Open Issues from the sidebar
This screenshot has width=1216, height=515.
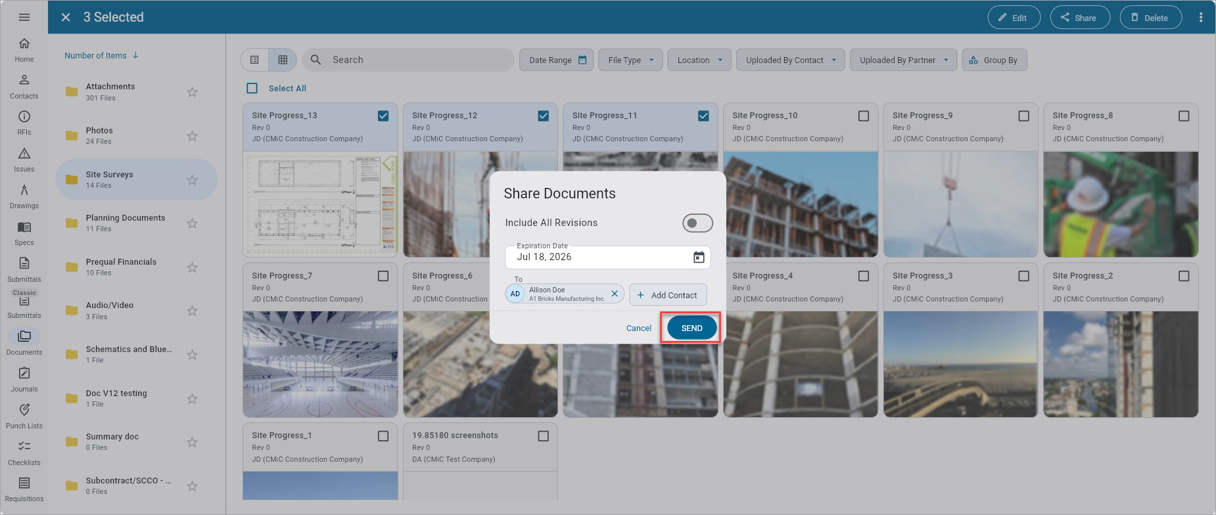[x=24, y=160]
